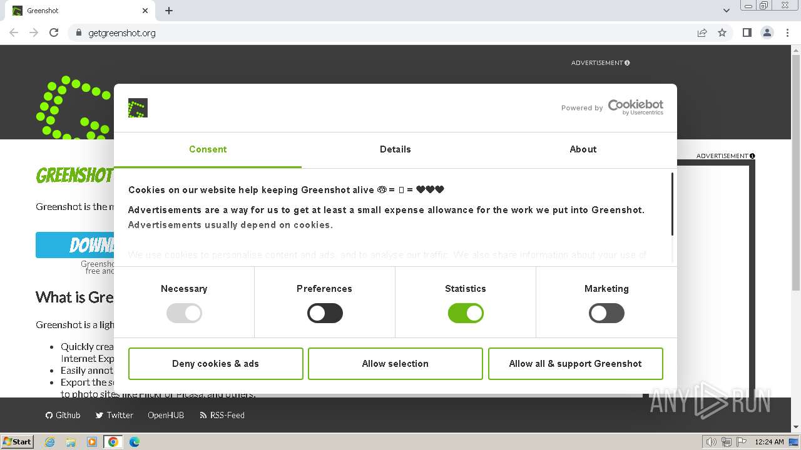Switch to the About tab

click(x=583, y=149)
